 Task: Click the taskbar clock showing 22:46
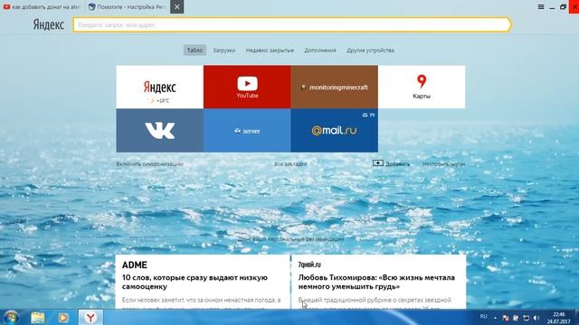pyautogui.click(x=559, y=318)
